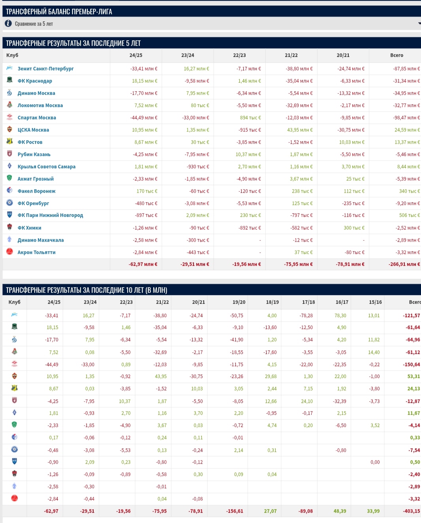421x523 pixels.
Task: Click the 24/25 header in the 5-year table
Action: (136, 55)
